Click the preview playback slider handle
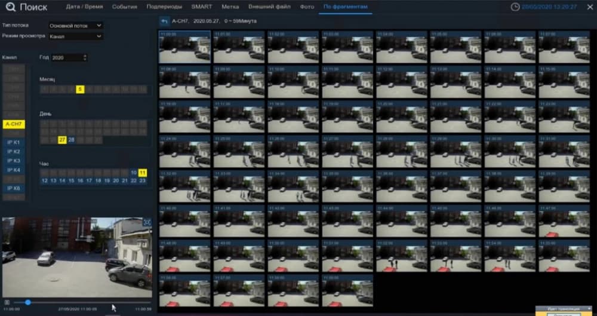597x316 pixels. click(x=28, y=302)
